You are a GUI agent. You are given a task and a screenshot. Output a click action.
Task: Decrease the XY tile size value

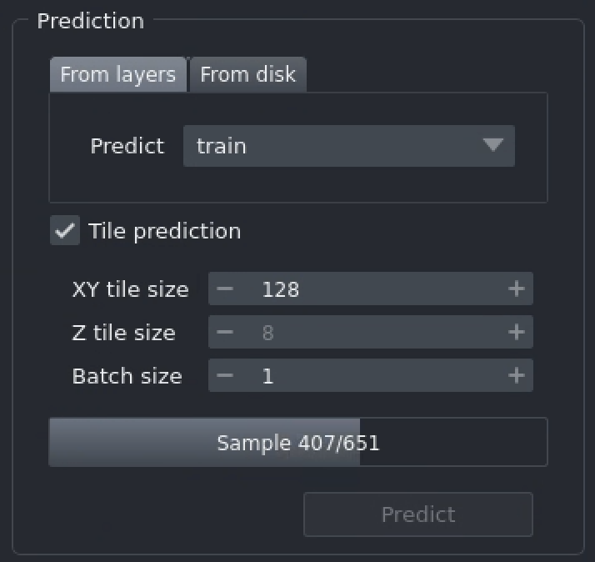(x=225, y=289)
